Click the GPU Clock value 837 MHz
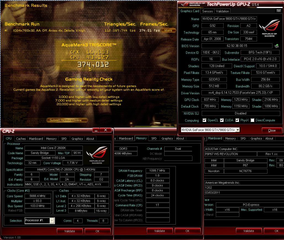Viewport: 284px width, 240px height. click(x=210, y=100)
